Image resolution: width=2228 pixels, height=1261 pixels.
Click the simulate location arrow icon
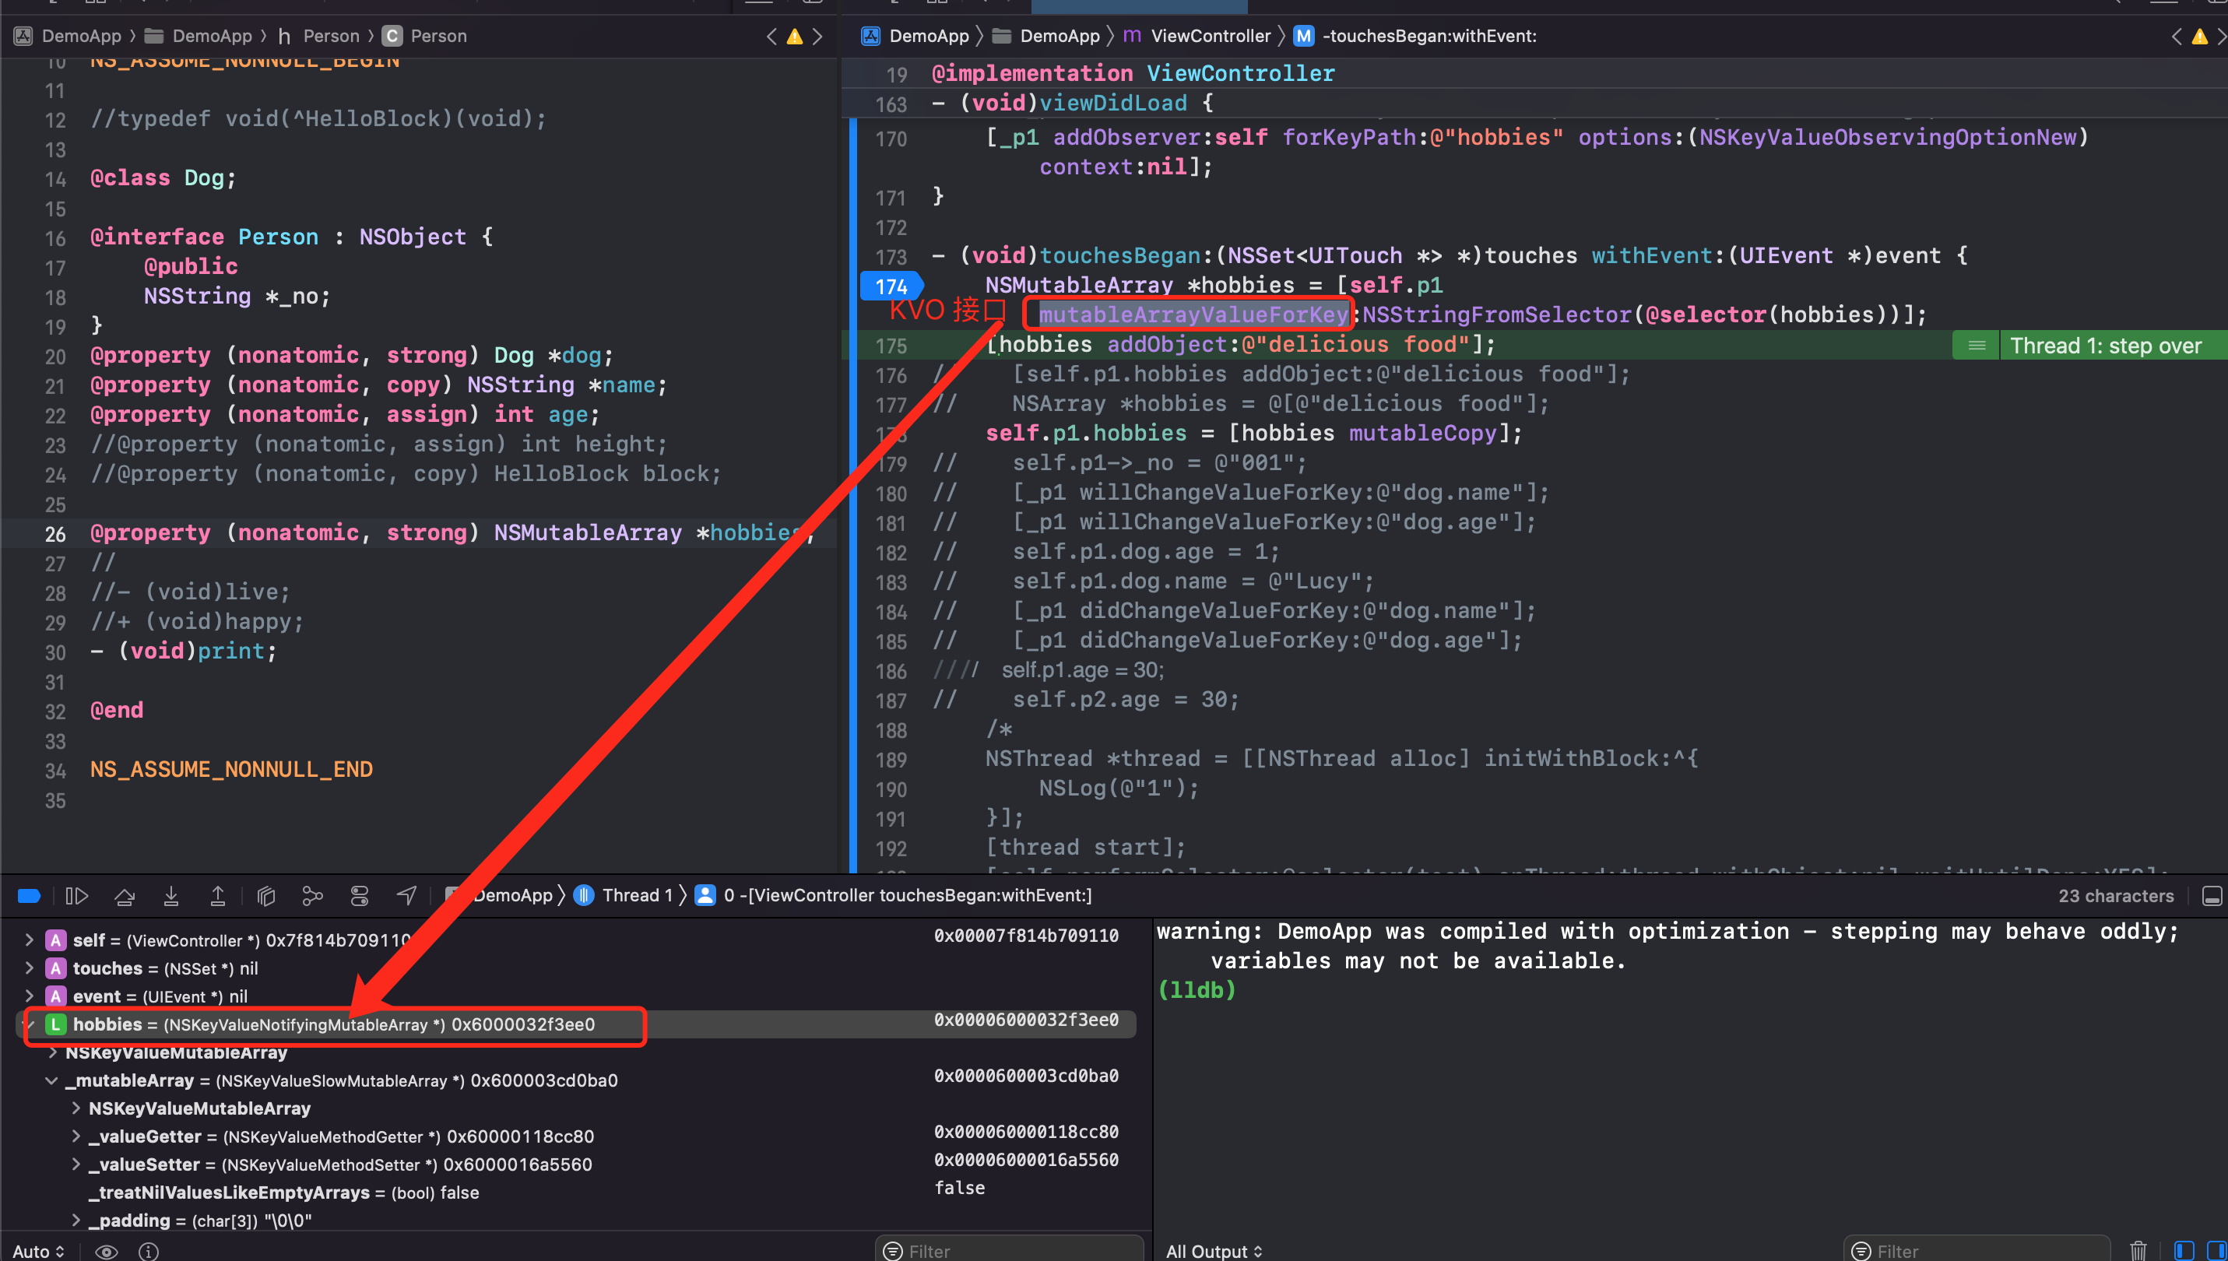tap(406, 895)
